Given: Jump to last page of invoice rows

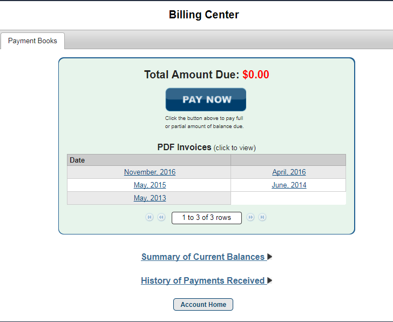Looking at the screenshot, I should [x=262, y=217].
